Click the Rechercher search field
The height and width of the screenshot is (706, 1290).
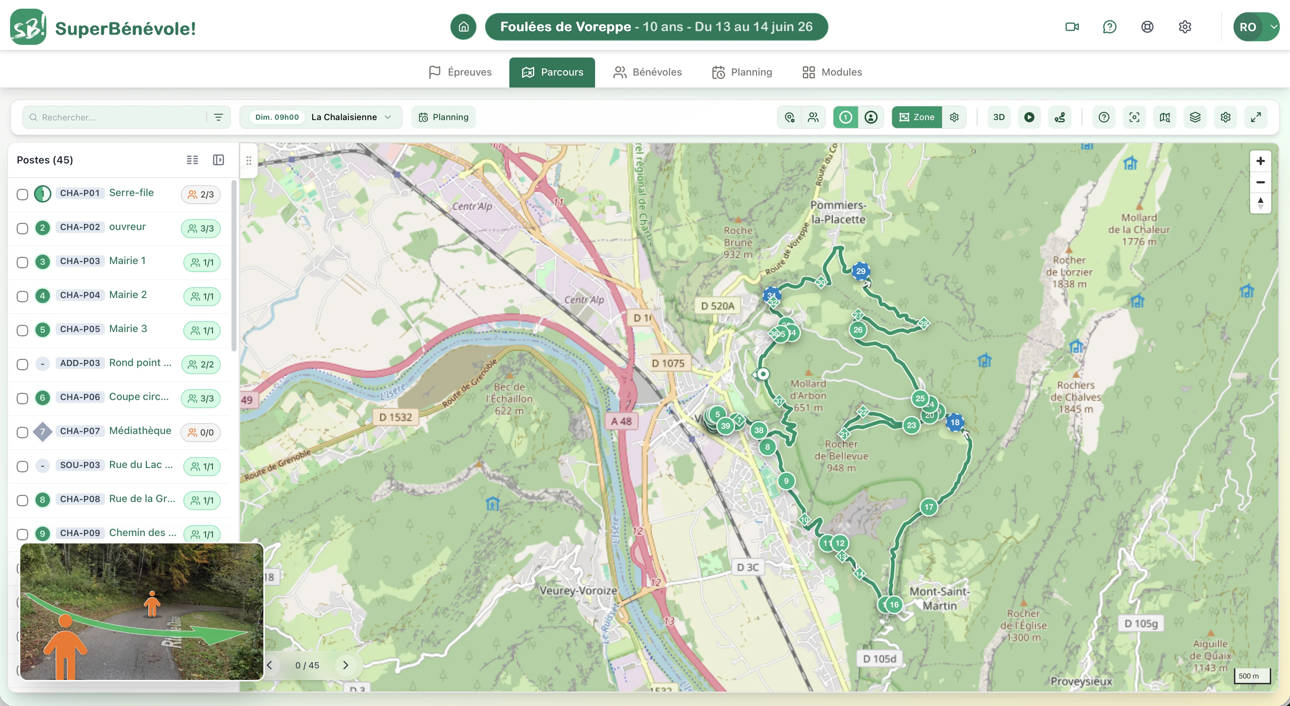pos(118,117)
